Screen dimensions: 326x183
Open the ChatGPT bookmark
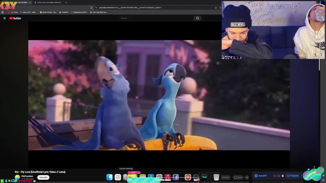(64, 12)
